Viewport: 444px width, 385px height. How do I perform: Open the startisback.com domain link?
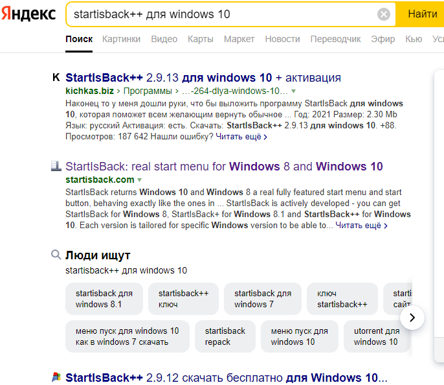(x=100, y=180)
